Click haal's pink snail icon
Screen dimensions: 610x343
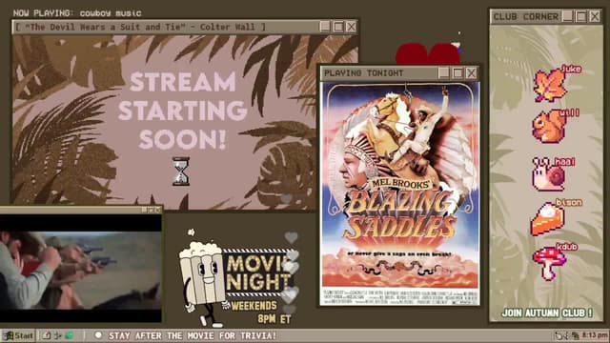pyautogui.click(x=549, y=174)
